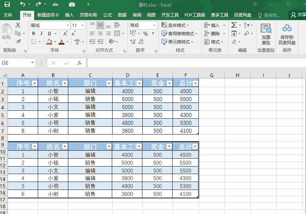
Task: Open Find and Select magnifier
Action: (247, 33)
